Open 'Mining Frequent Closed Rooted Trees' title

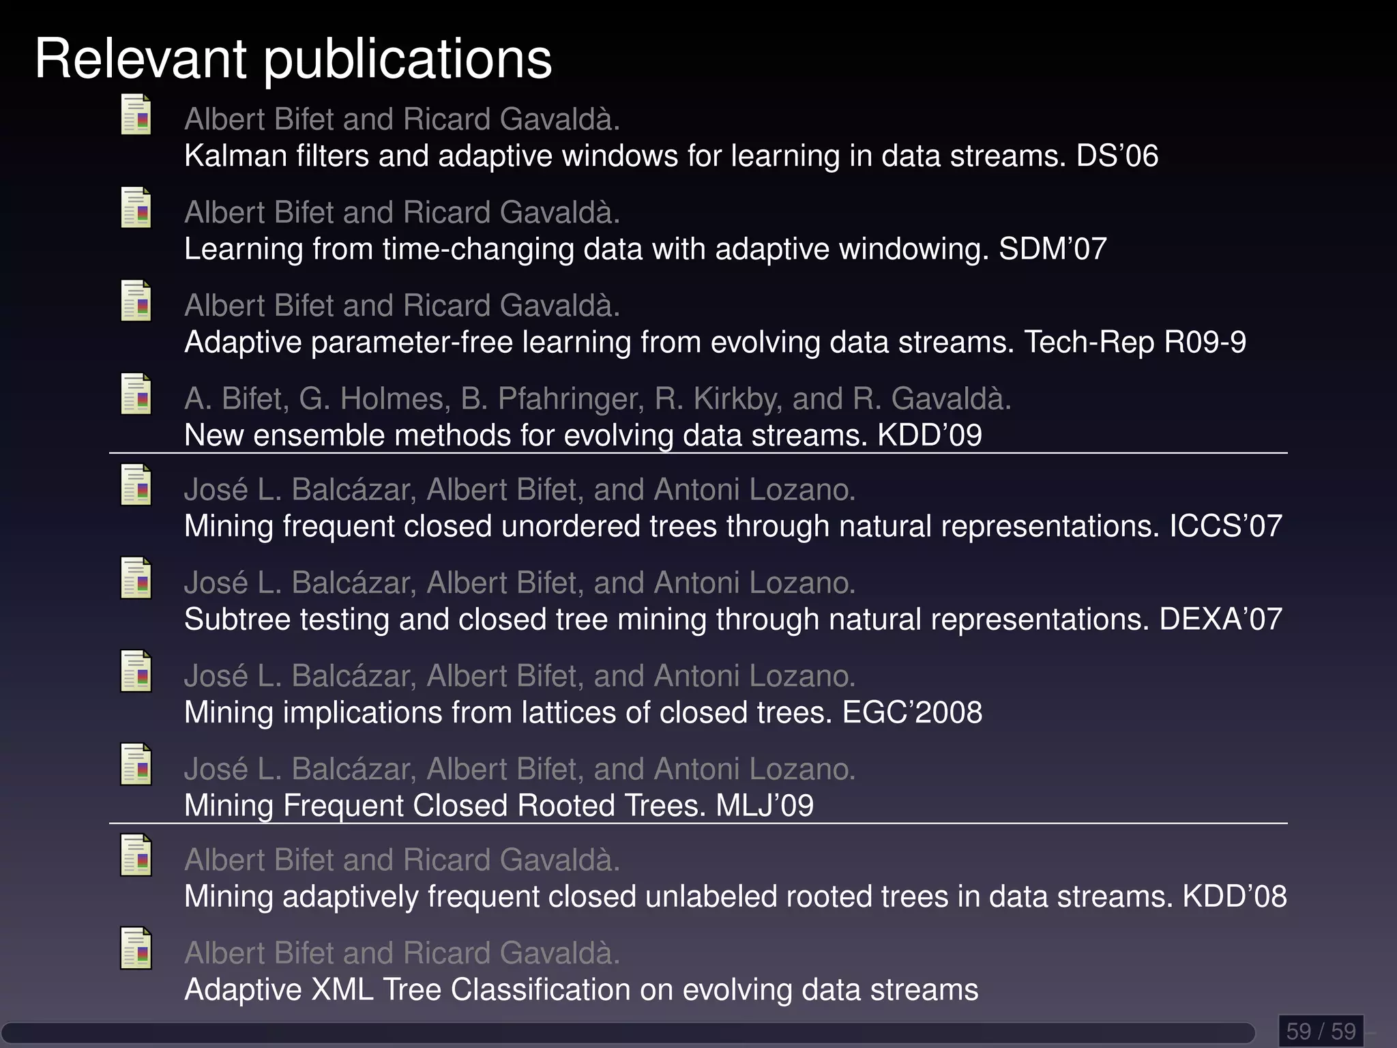pyautogui.click(x=499, y=806)
